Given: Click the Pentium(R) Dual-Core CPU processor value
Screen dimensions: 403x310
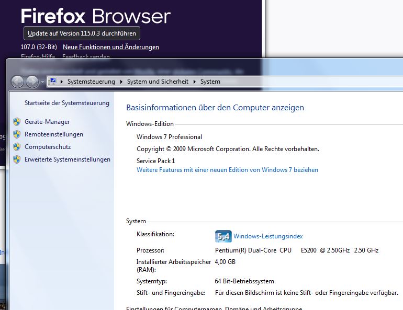Looking at the screenshot, I should [x=297, y=250].
